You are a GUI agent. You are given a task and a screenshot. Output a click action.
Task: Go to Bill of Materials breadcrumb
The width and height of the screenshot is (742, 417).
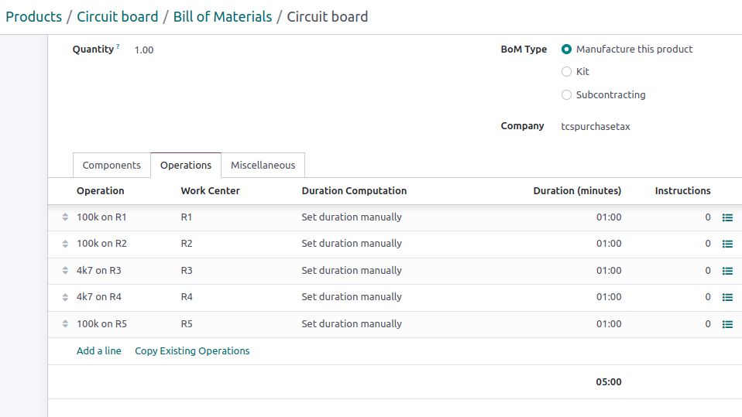(x=222, y=16)
